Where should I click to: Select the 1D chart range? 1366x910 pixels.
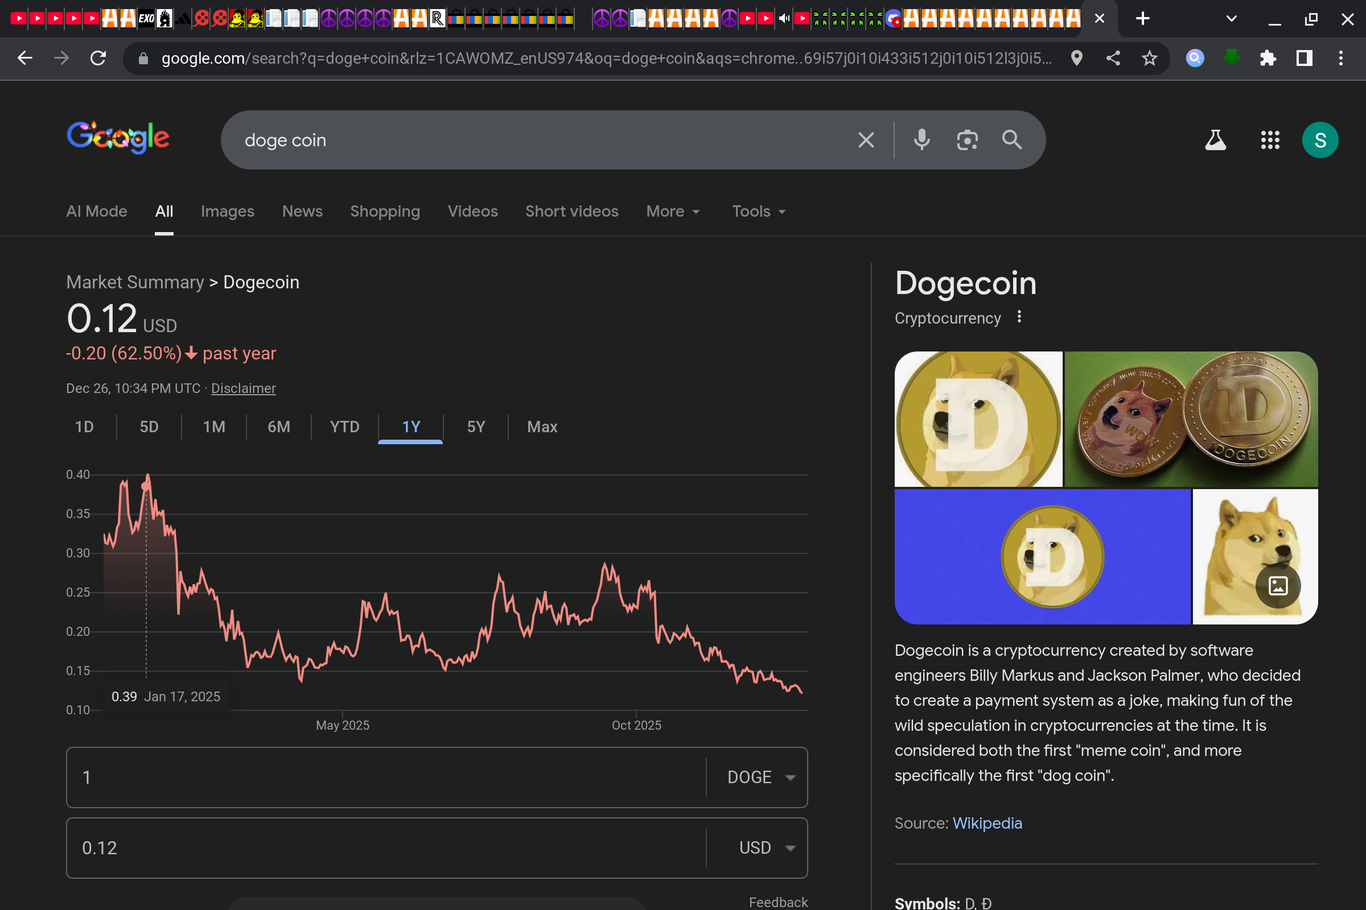point(84,427)
